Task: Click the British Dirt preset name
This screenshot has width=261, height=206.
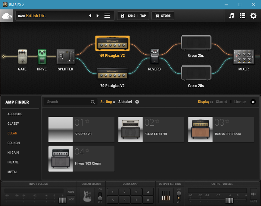Action: pyautogui.click(x=36, y=16)
